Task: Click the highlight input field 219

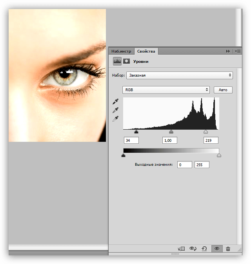Action: click(x=211, y=140)
